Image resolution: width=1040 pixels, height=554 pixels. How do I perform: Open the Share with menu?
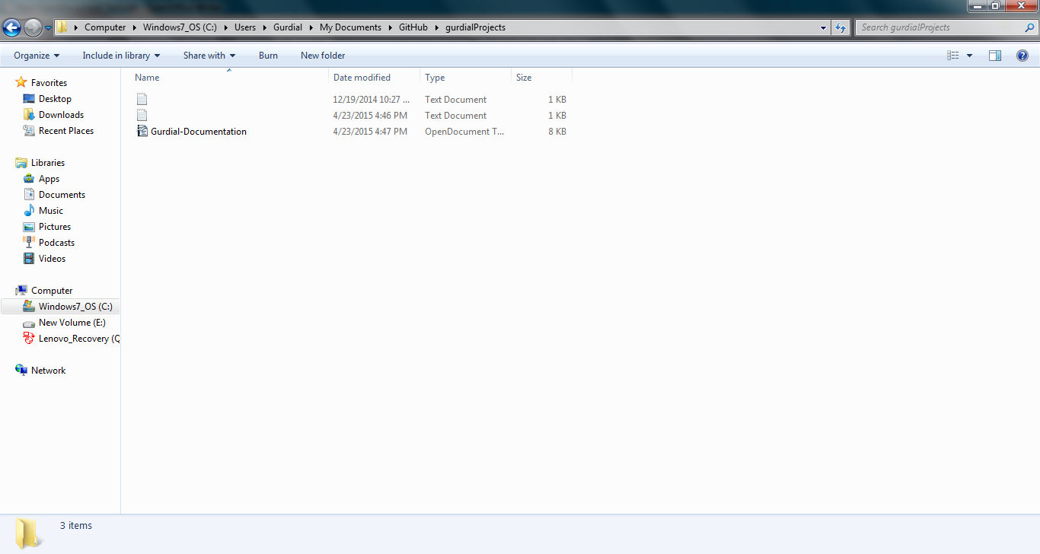[x=209, y=56]
